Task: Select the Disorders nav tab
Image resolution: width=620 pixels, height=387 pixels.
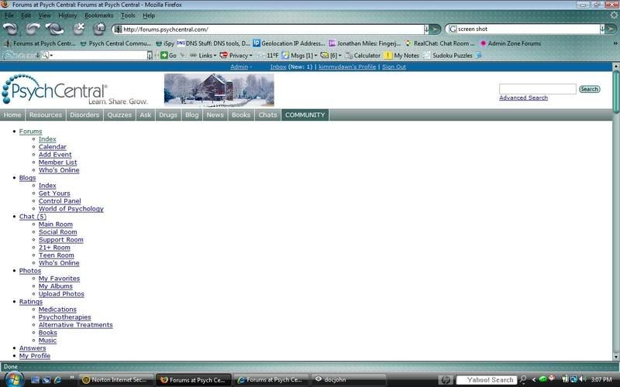Action: point(84,115)
